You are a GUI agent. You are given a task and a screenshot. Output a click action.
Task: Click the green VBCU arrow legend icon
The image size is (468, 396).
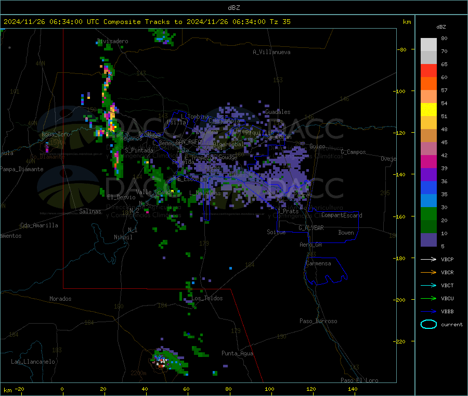[x=428, y=298]
